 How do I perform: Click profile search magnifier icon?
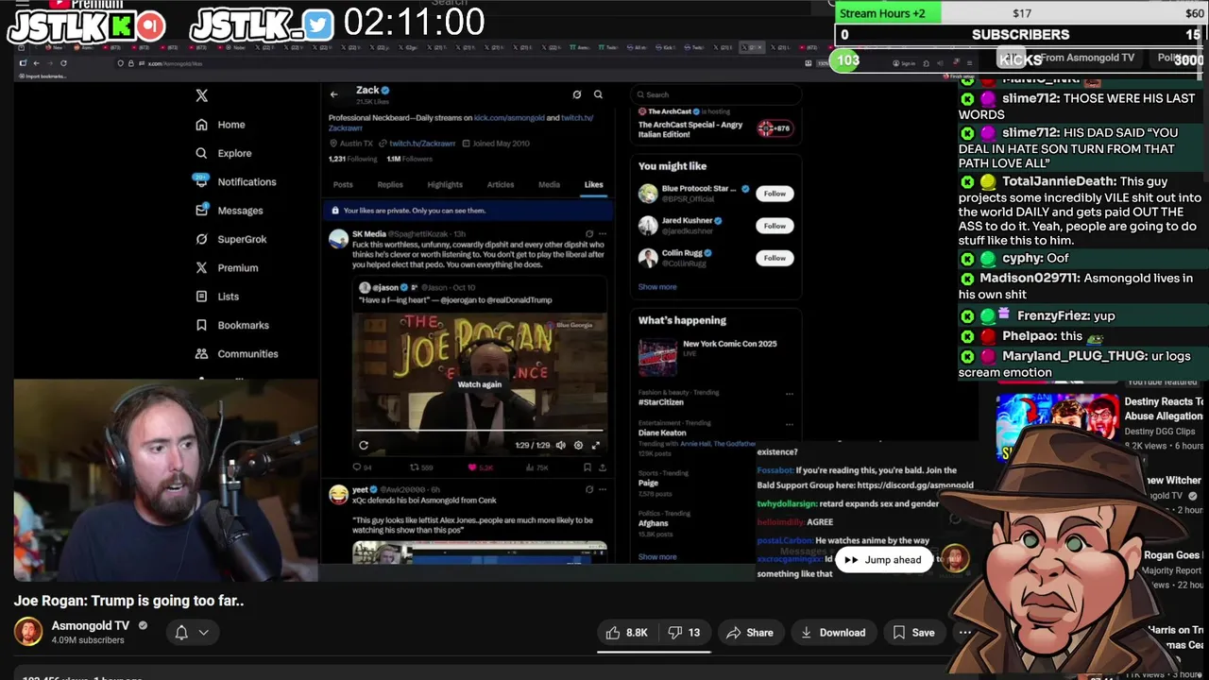pyautogui.click(x=598, y=94)
